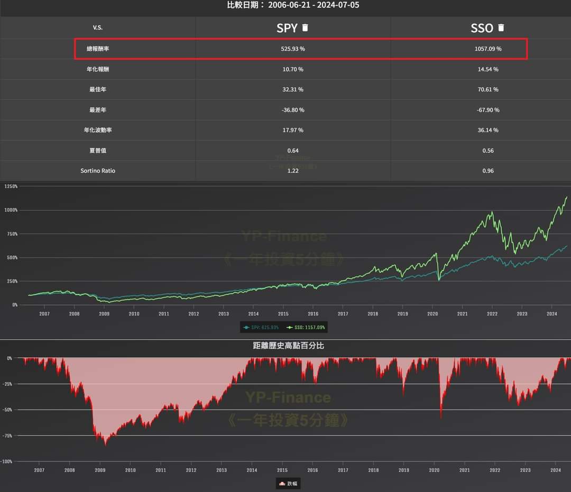Click the 夏普值 row label
Viewport: 571px width, 492px height.
[x=98, y=151]
